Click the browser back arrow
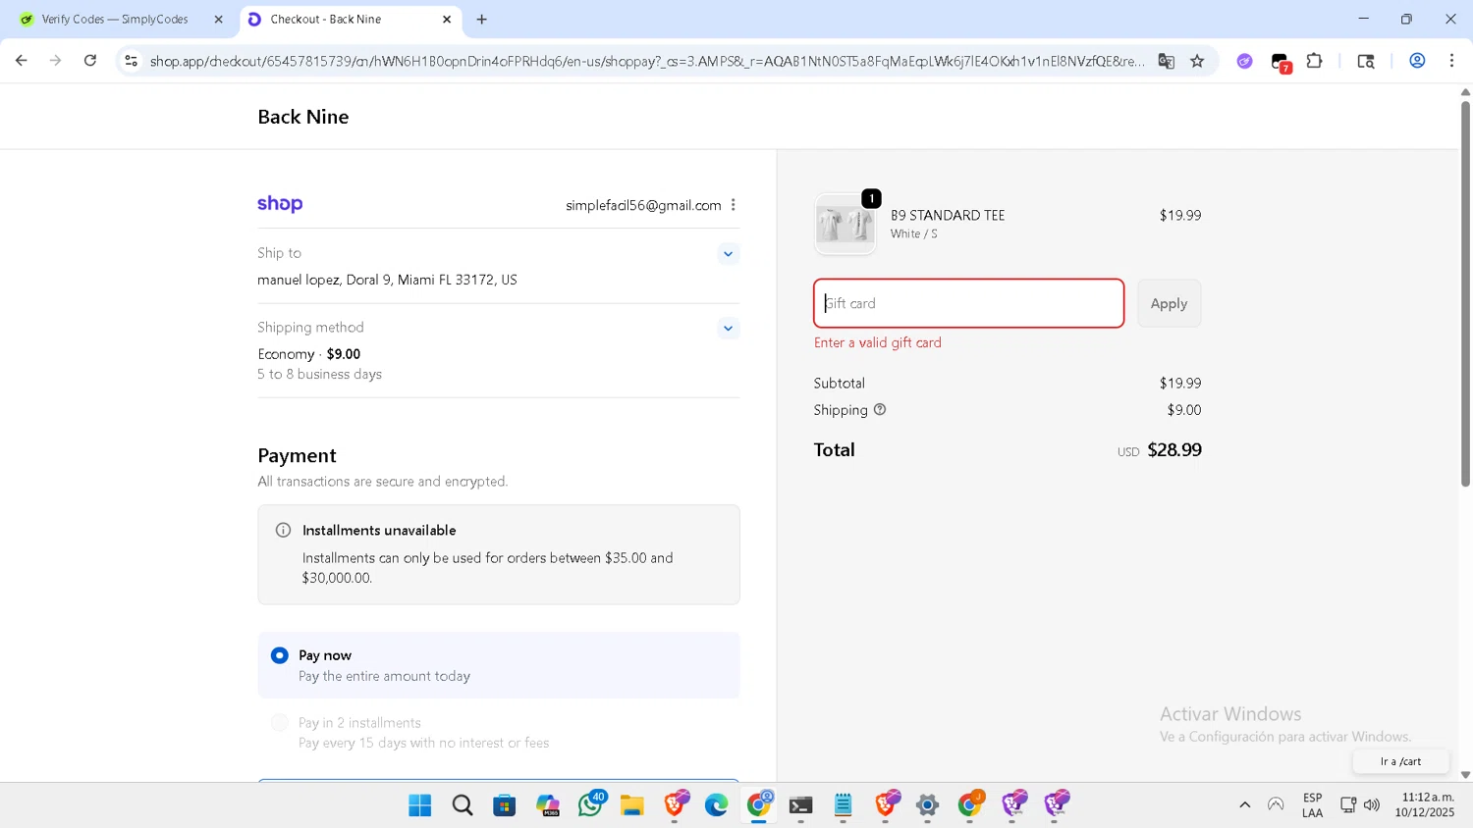This screenshot has height=828, width=1473. point(21,61)
